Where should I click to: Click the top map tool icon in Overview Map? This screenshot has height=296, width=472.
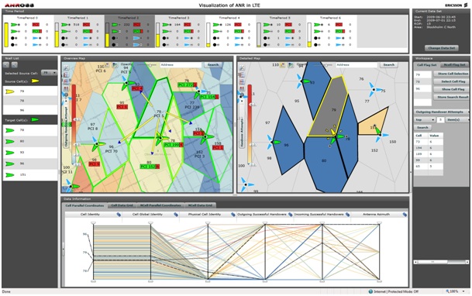click(x=66, y=68)
